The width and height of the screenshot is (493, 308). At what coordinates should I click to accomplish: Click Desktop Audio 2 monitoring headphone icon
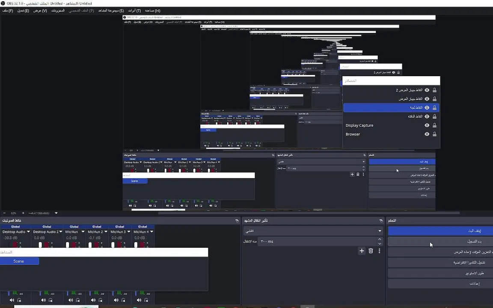(50, 300)
